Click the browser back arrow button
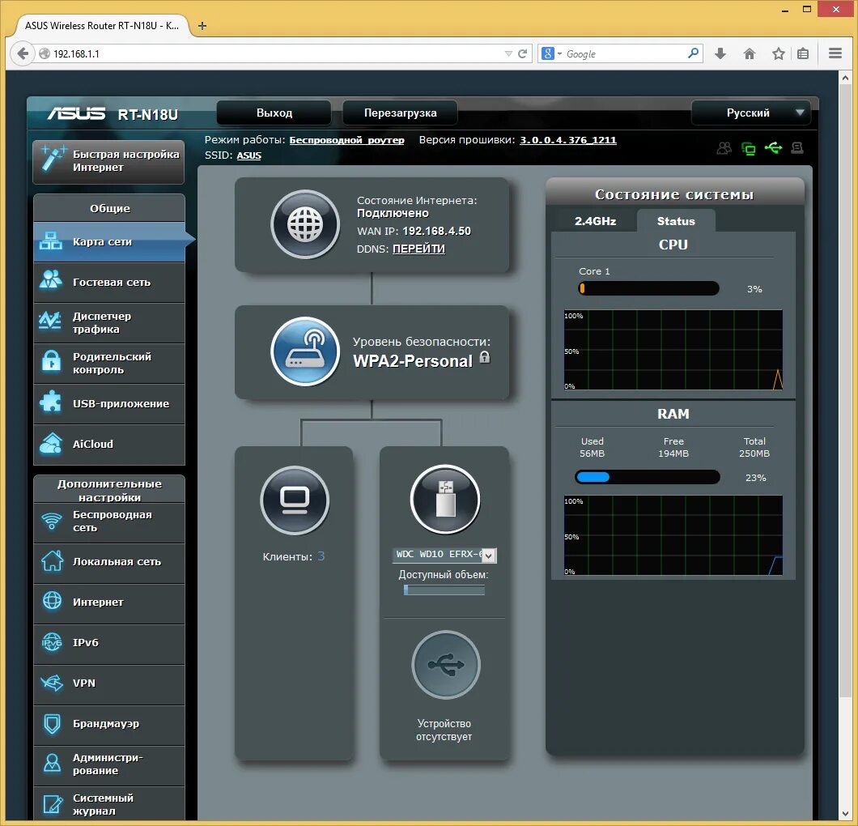This screenshot has height=826, width=858. pyautogui.click(x=23, y=53)
